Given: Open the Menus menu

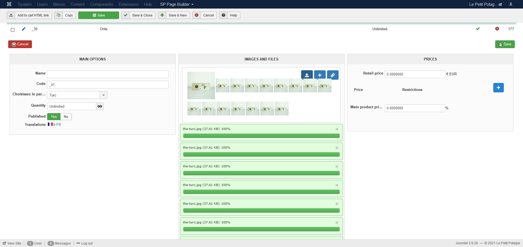Looking at the screenshot, I should coord(59,4).
